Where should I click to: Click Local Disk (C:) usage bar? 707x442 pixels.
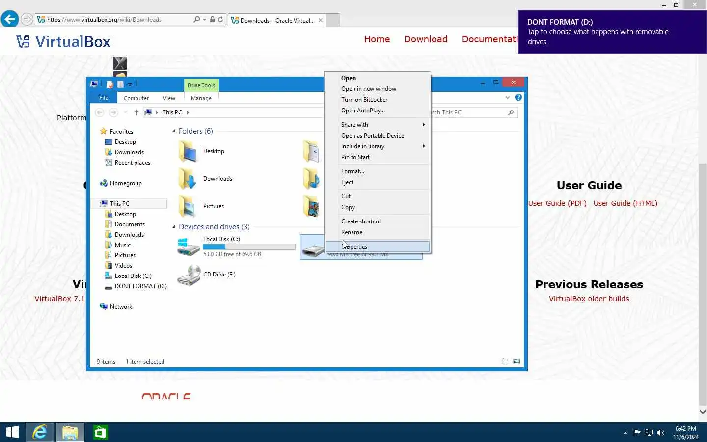coord(249,247)
